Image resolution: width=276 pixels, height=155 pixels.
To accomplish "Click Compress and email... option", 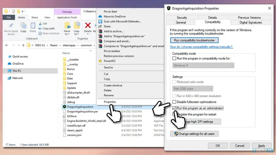I will coord(117,41).
